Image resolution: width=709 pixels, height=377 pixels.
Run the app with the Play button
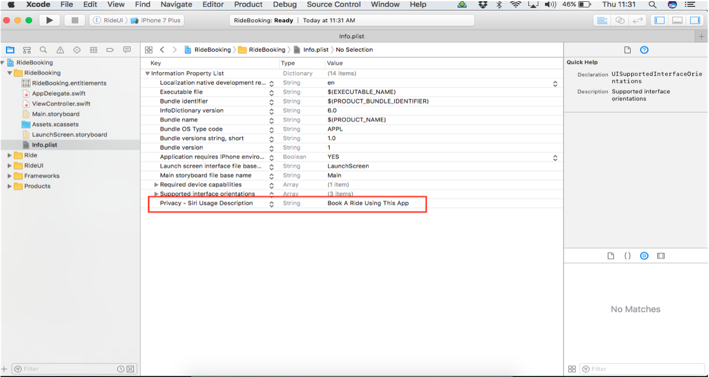click(49, 20)
